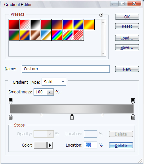Open the stop Color options arrow

(50, 145)
